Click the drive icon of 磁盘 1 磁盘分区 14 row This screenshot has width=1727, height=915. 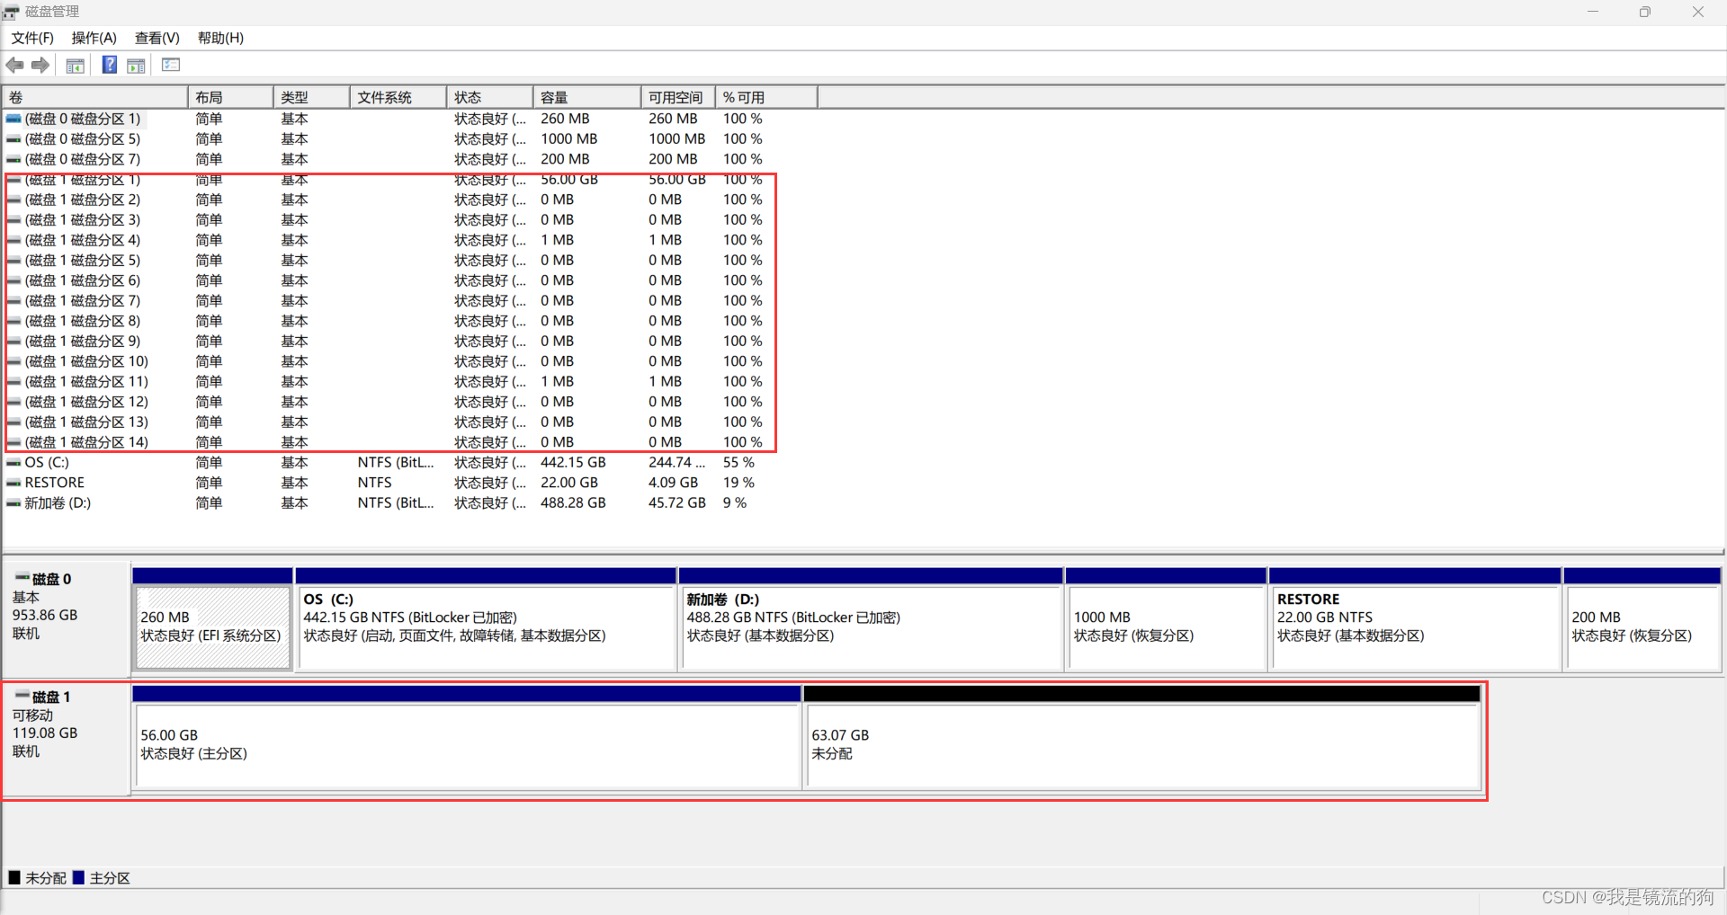(13, 442)
